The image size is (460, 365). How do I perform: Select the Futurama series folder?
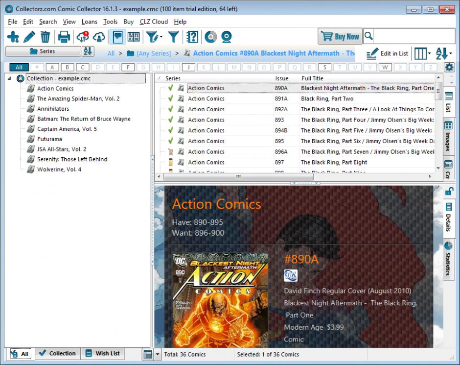click(49, 139)
